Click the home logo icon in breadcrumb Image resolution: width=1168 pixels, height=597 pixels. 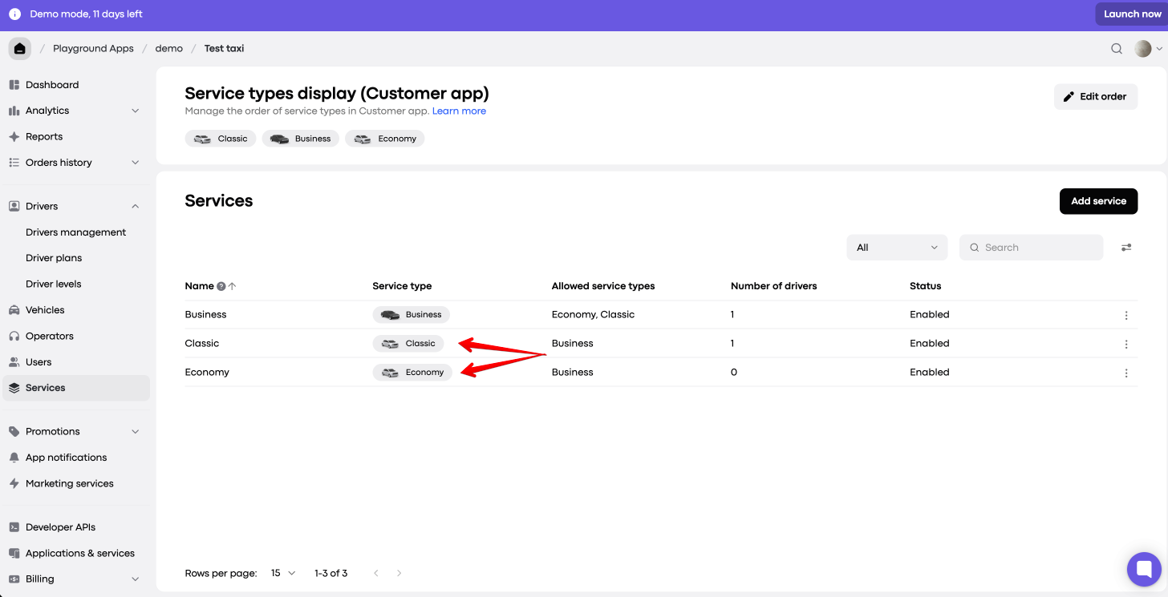coord(20,49)
